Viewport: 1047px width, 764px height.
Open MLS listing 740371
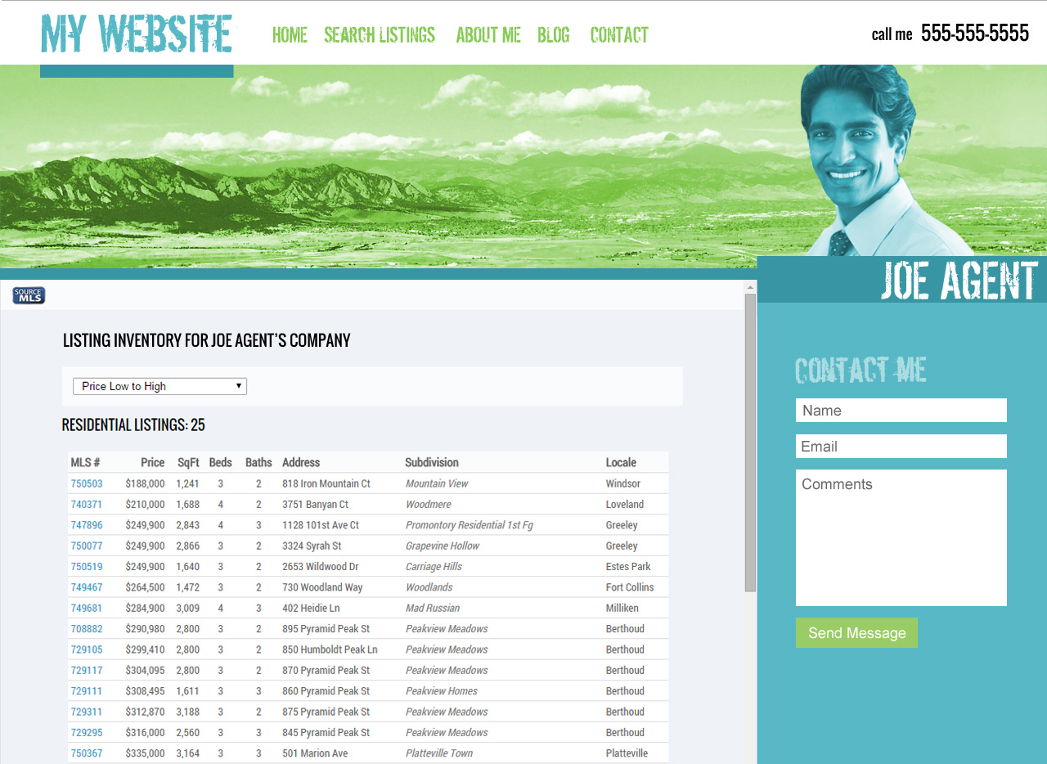click(87, 505)
